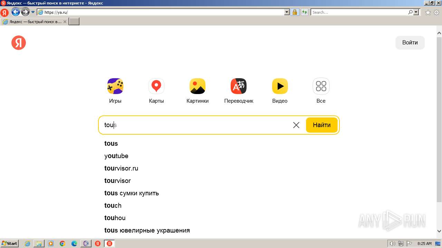Open browser Tools gear icon
Viewport: 442px width, 248px height.
coord(436,12)
